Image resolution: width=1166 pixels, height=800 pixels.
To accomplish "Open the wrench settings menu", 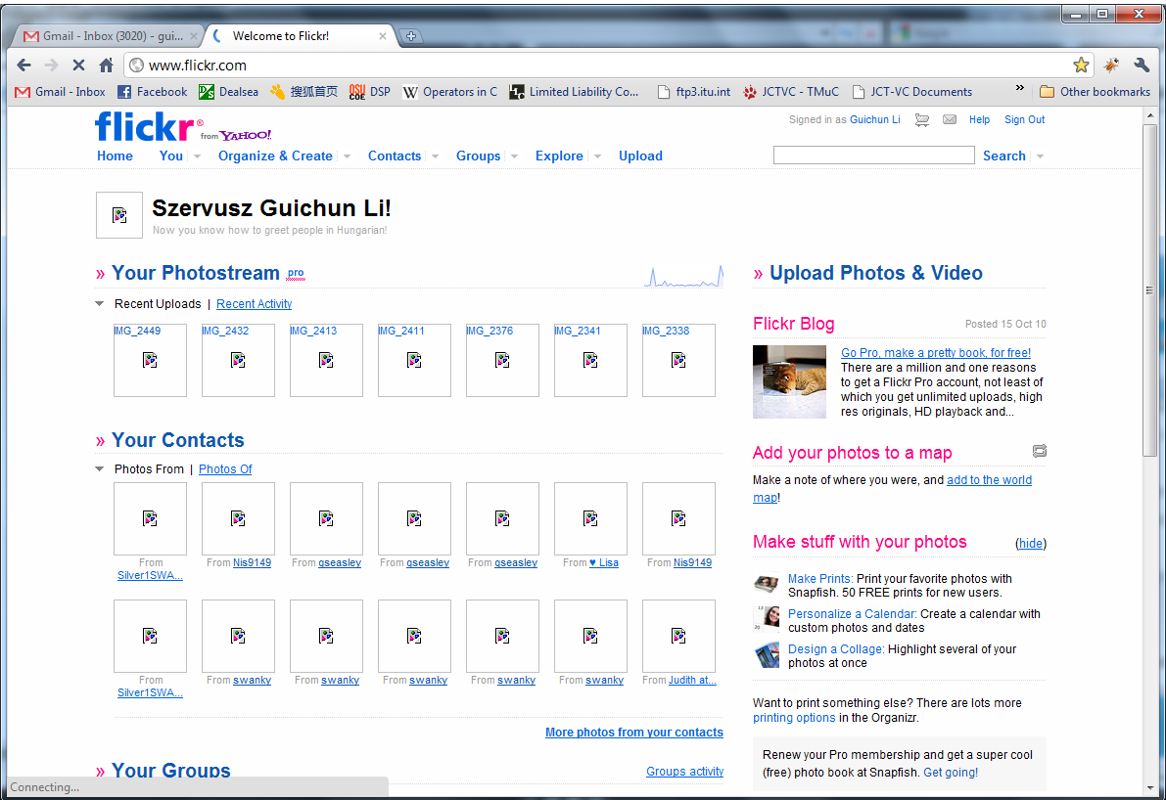I will click(x=1142, y=66).
